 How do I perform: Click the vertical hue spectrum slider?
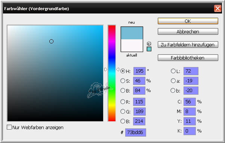(x=112, y=73)
